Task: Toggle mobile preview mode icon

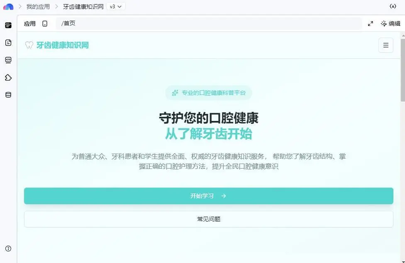Action: [45, 24]
